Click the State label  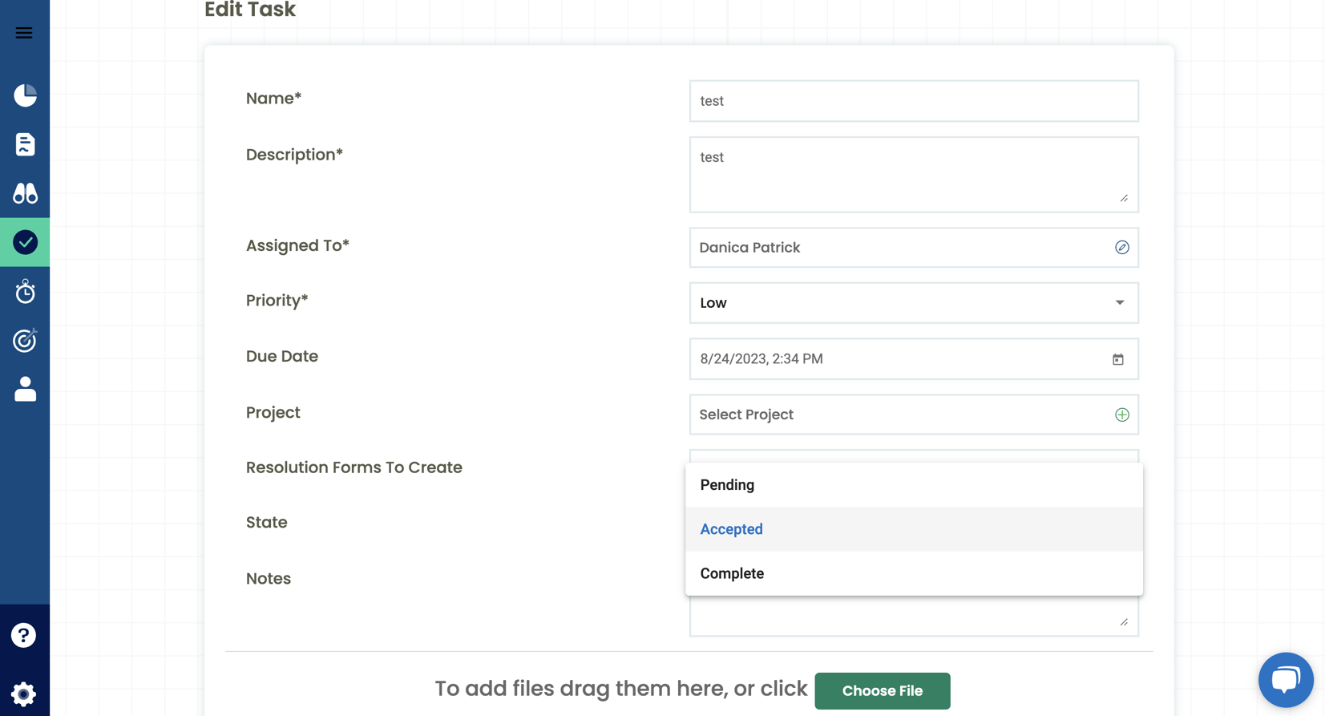tap(267, 523)
